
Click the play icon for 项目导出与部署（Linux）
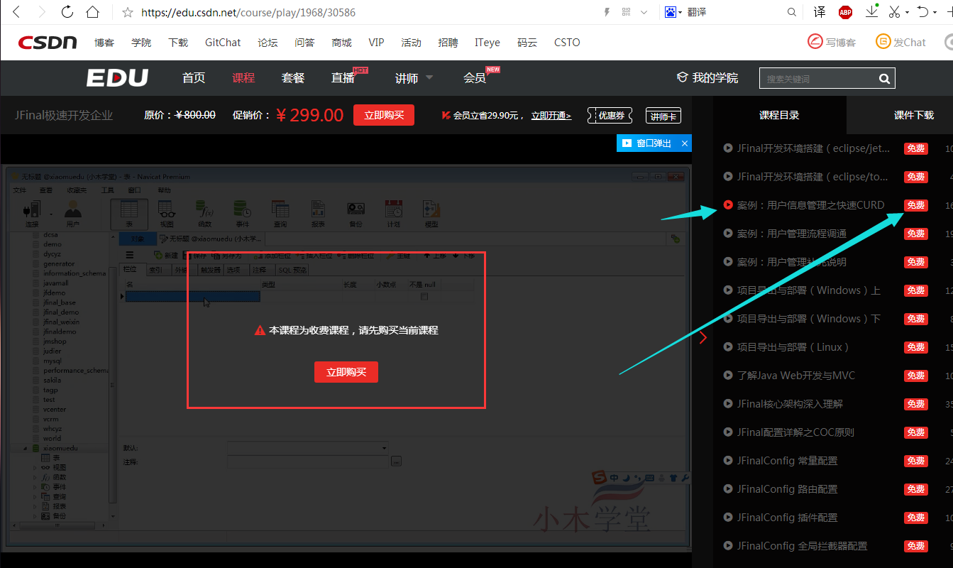pyautogui.click(x=728, y=347)
